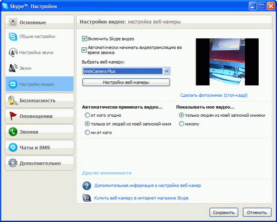The width and height of the screenshot is (277, 222).
Task: Click the Сохранить button
Action: (x=224, y=213)
